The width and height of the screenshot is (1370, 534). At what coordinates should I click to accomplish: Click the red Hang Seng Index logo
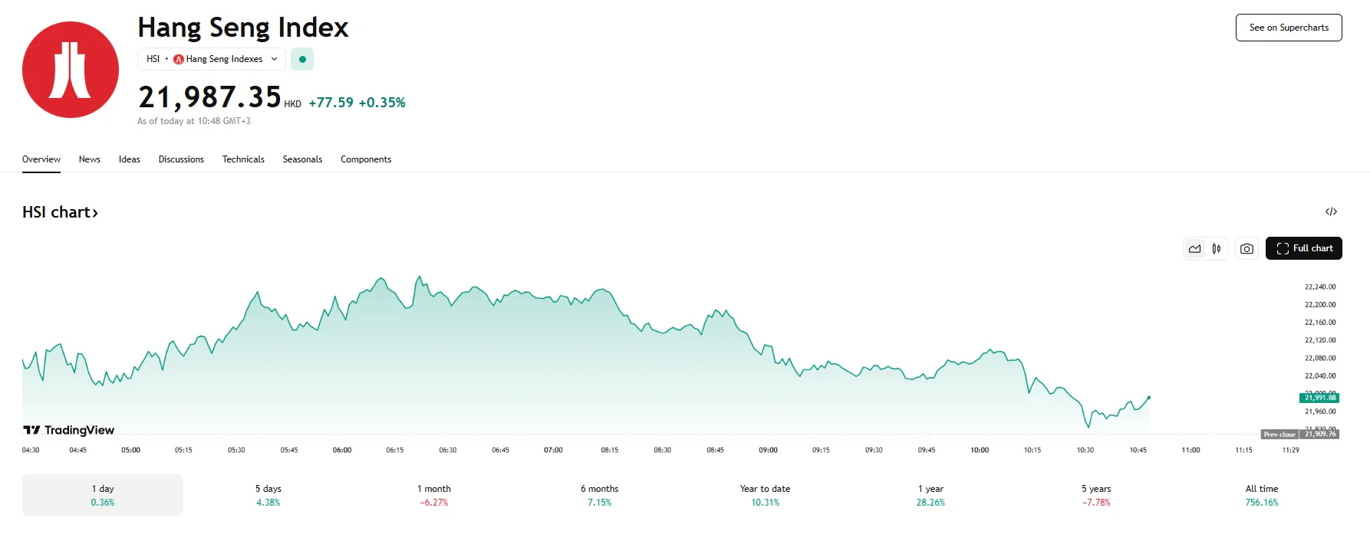click(x=70, y=69)
